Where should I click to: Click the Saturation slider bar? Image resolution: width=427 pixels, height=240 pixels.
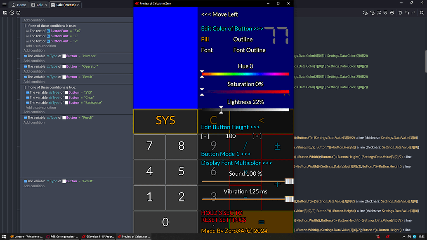point(245,92)
